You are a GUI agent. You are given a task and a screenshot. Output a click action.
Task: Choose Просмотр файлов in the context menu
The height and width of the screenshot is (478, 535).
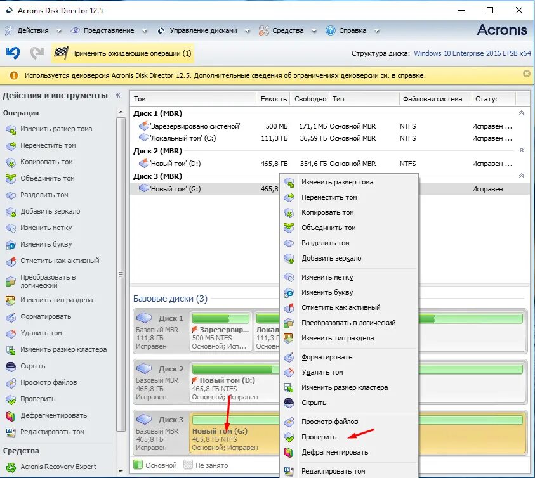[348, 422]
